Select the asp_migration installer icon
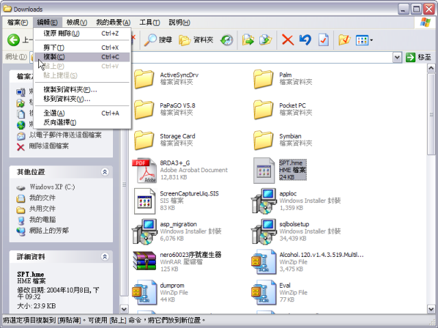This screenshot has height=328, width=438. [144, 232]
